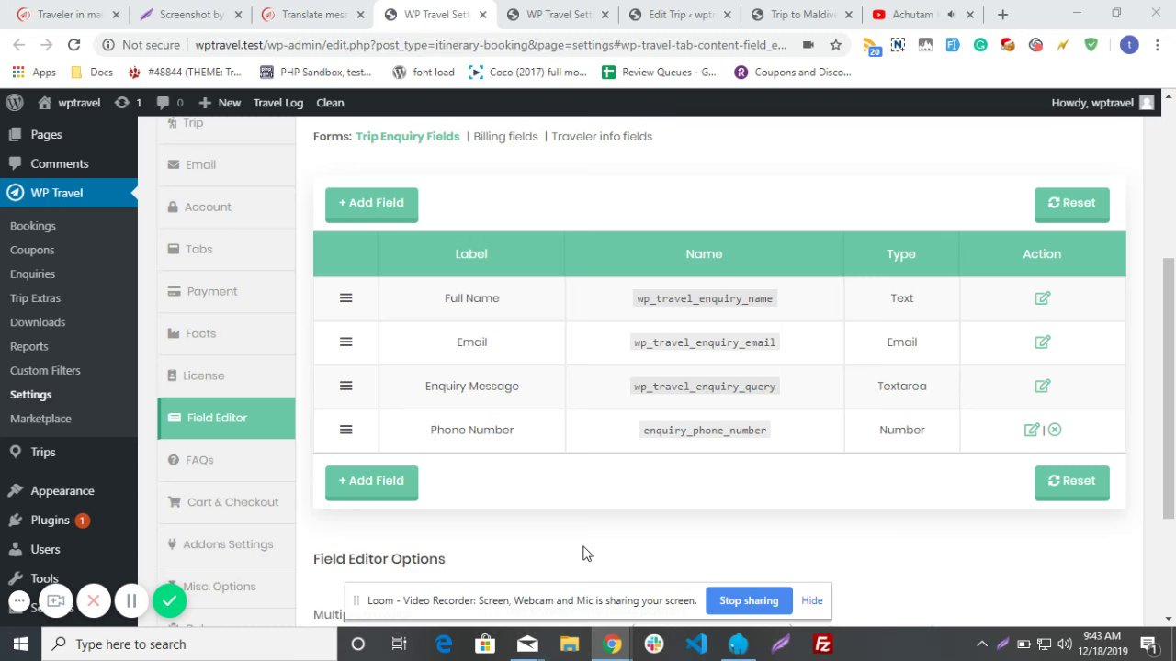1176x661 pixels.
Task: Open Microsoft Edge from the taskbar
Action: coord(444,644)
